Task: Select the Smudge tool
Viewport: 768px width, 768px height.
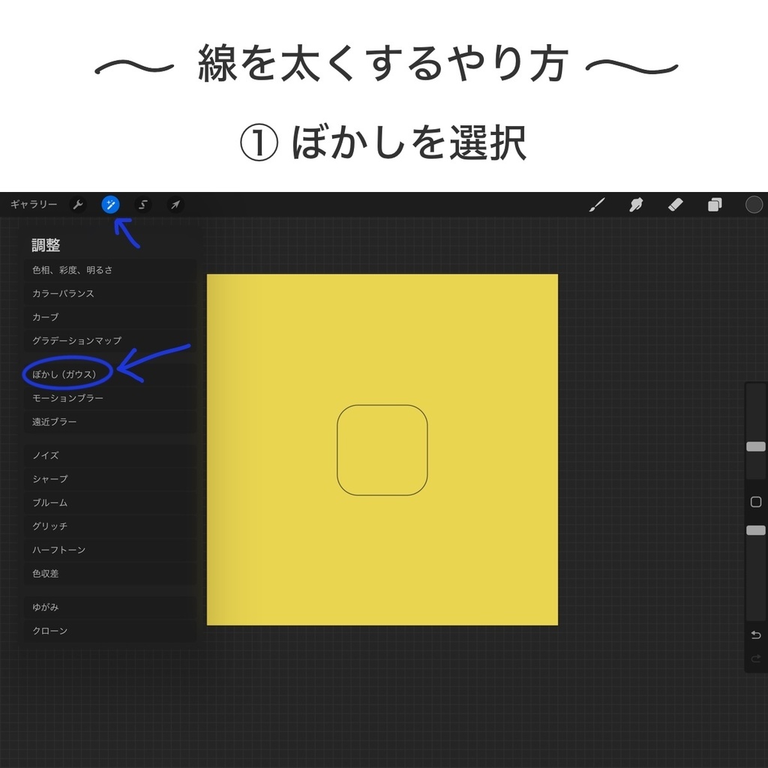Action: (x=636, y=204)
